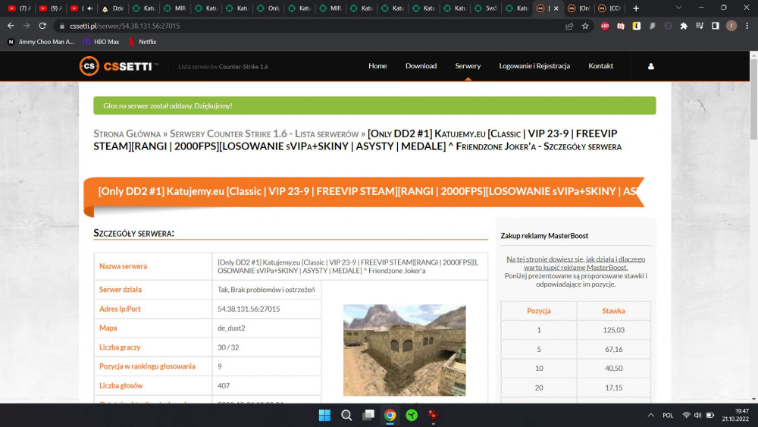Switch to the 5vs5 tab

485,8
